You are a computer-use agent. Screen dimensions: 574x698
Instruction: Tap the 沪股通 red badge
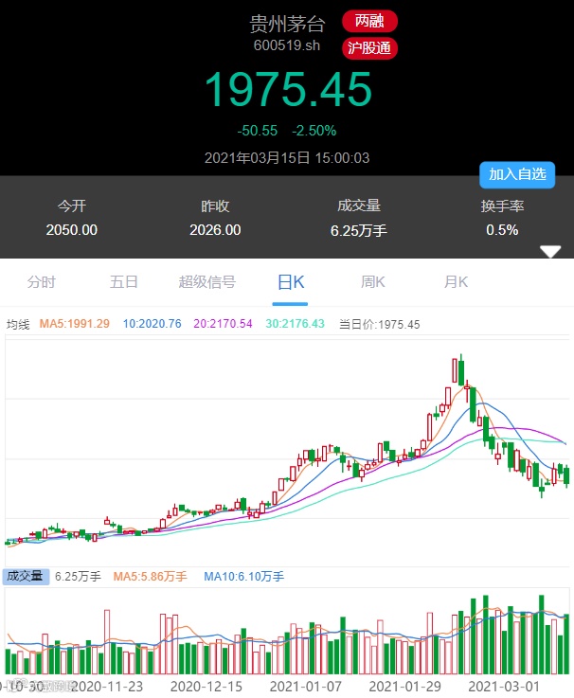click(x=369, y=47)
